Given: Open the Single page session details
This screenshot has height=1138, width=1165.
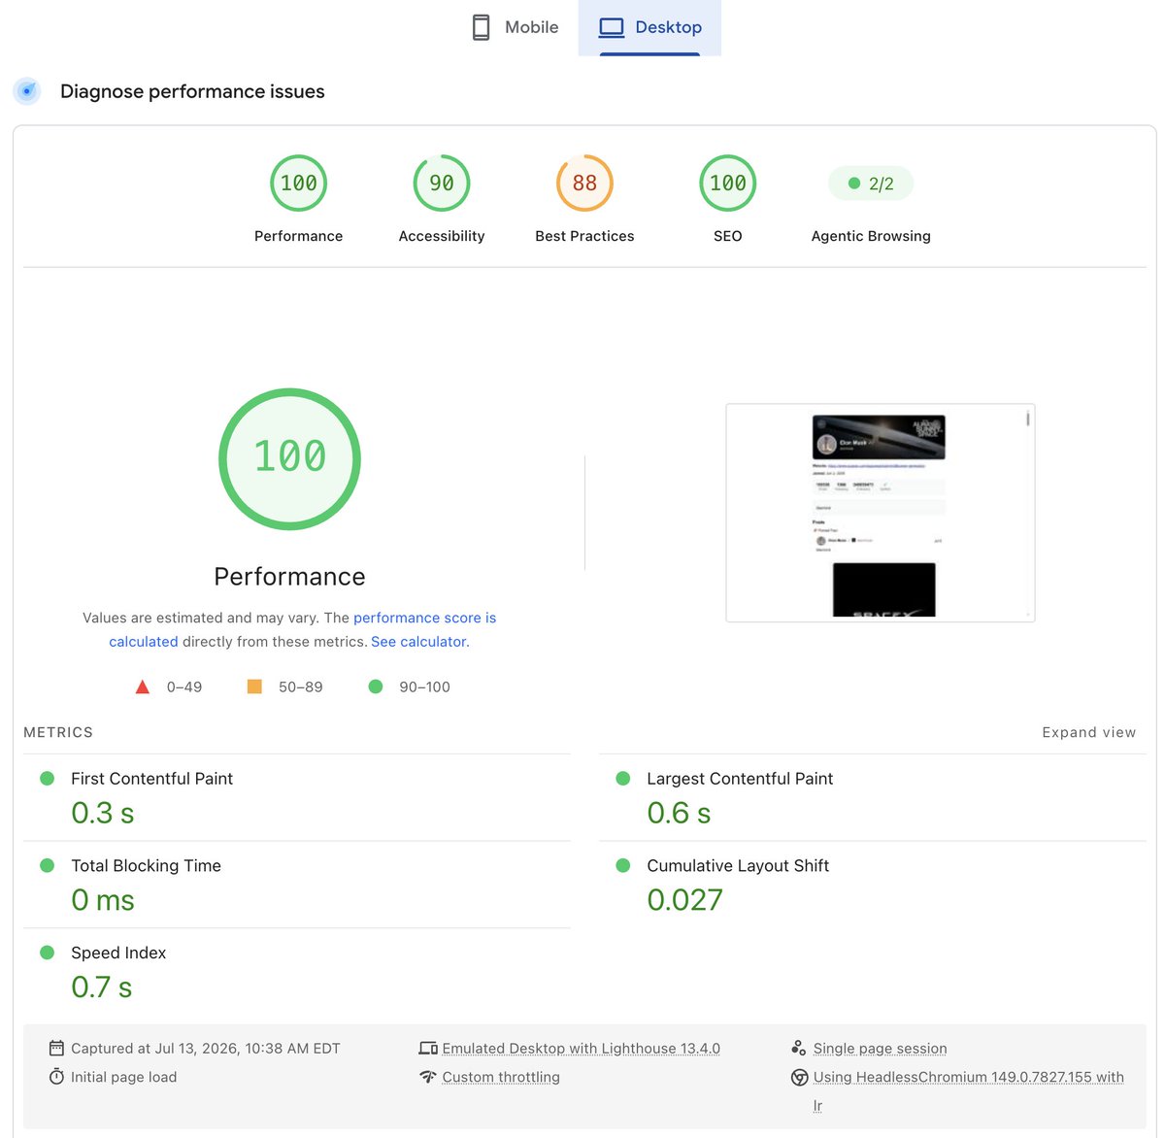Looking at the screenshot, I should [880, 1049].
